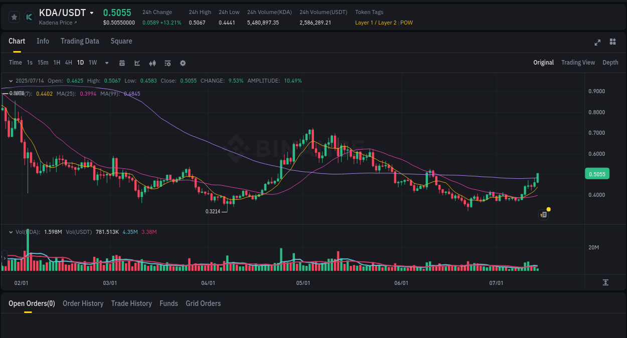The height and width of the screenshot is (338, 627).
Task: Expand the chart to fullscreen
Action: pyautogui.click(x=597, y=43)
